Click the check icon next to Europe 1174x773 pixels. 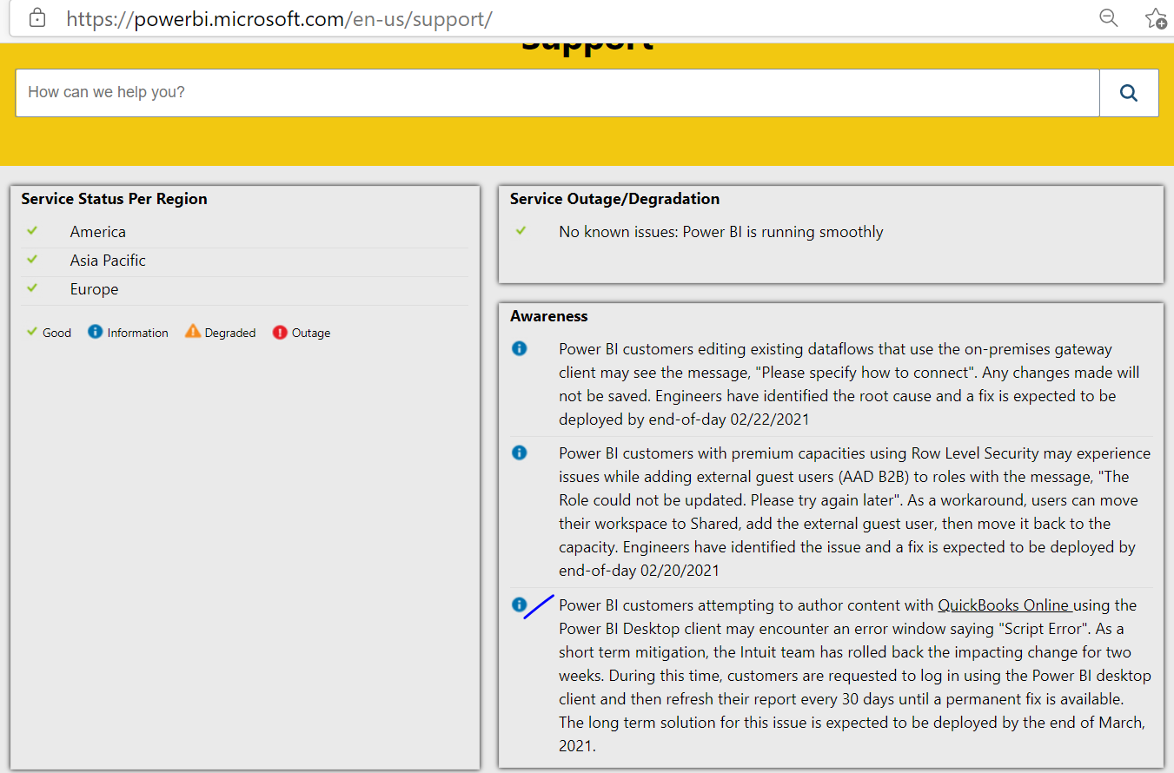[x=32, y=287]
